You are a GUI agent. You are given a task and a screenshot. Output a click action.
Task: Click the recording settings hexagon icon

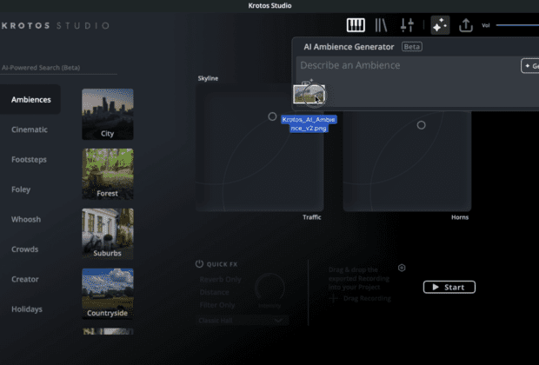[402, 268]
